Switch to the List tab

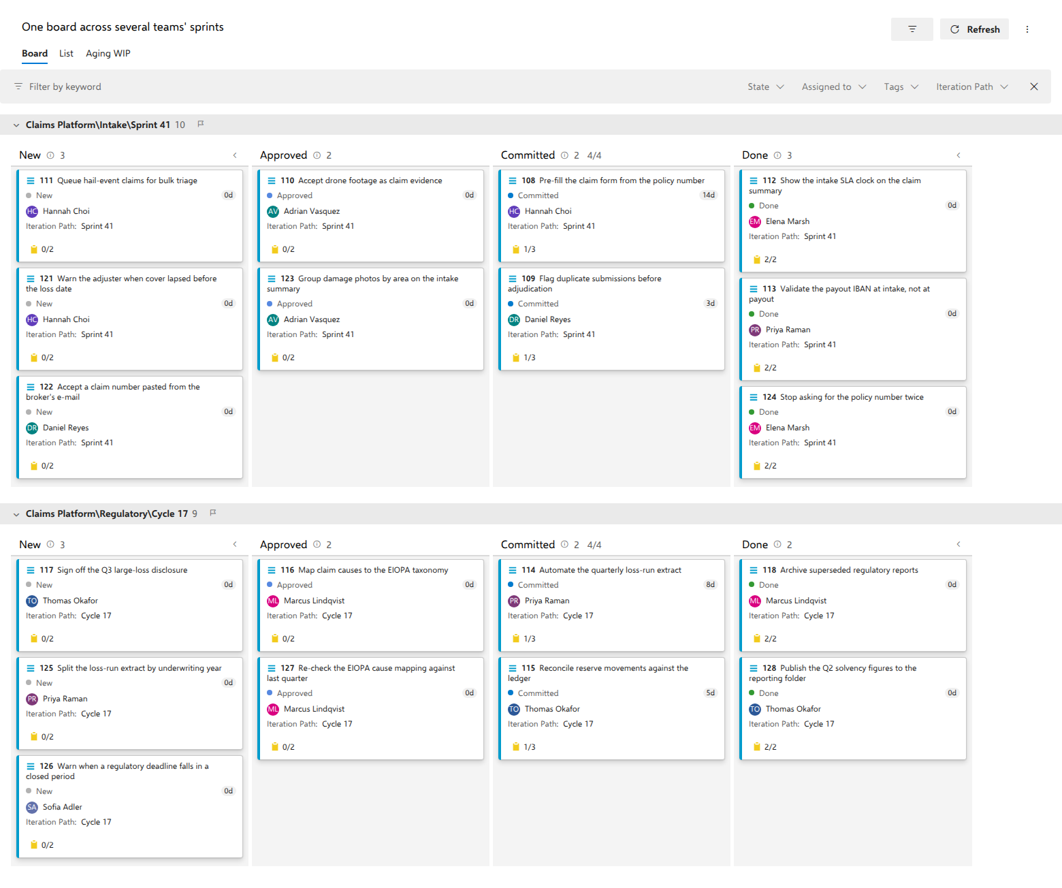(66, 53)
